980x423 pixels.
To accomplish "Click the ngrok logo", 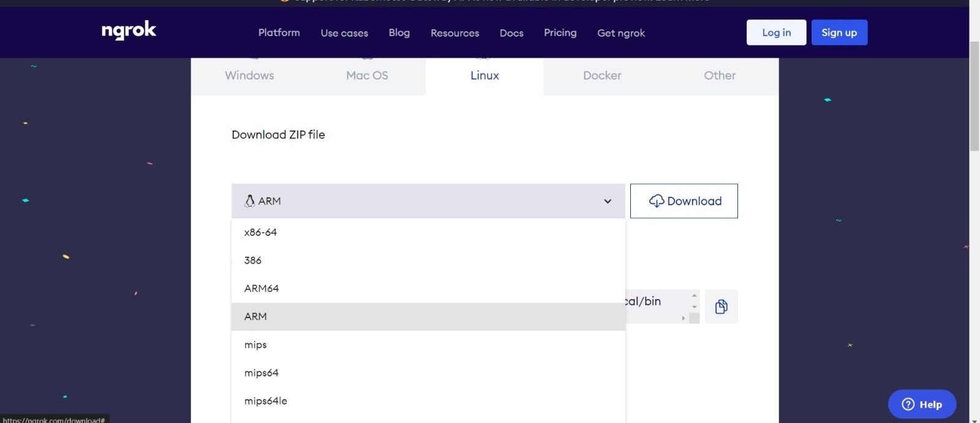I will [129, 31].
